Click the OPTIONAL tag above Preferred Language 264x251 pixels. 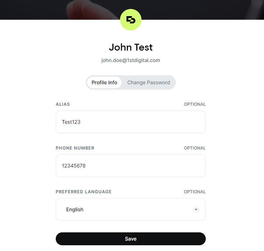point(195,192)
